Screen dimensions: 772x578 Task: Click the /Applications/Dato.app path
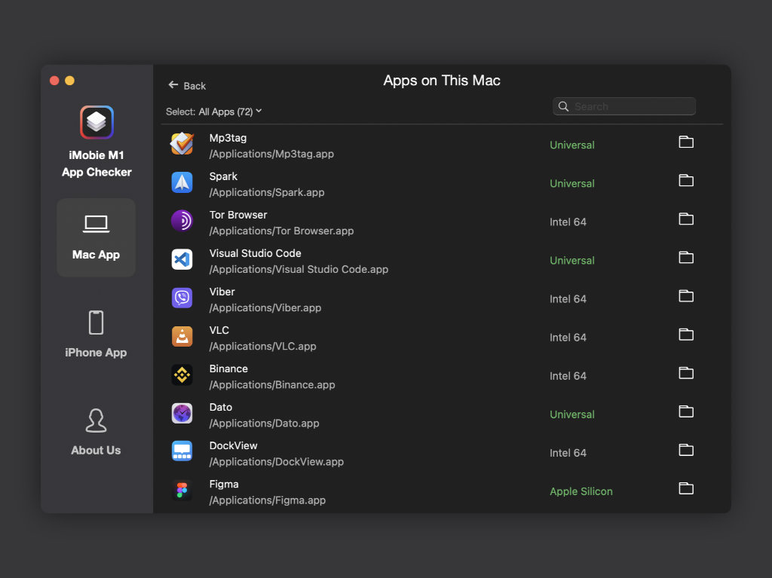coord(265,424)
